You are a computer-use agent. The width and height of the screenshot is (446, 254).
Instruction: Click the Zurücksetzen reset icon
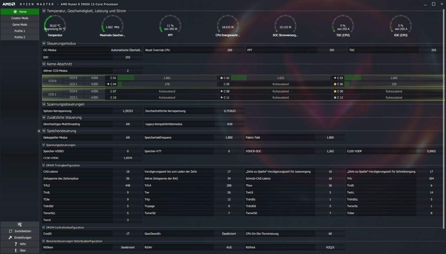pyautogui.click(x=11, y=231)
